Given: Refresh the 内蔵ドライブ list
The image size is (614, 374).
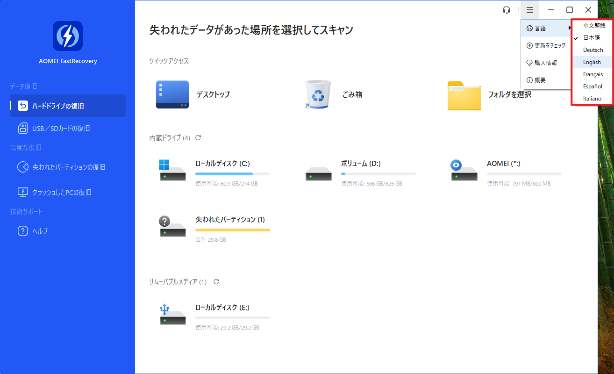Looking at the screenshot, I should tap(198, 137).
